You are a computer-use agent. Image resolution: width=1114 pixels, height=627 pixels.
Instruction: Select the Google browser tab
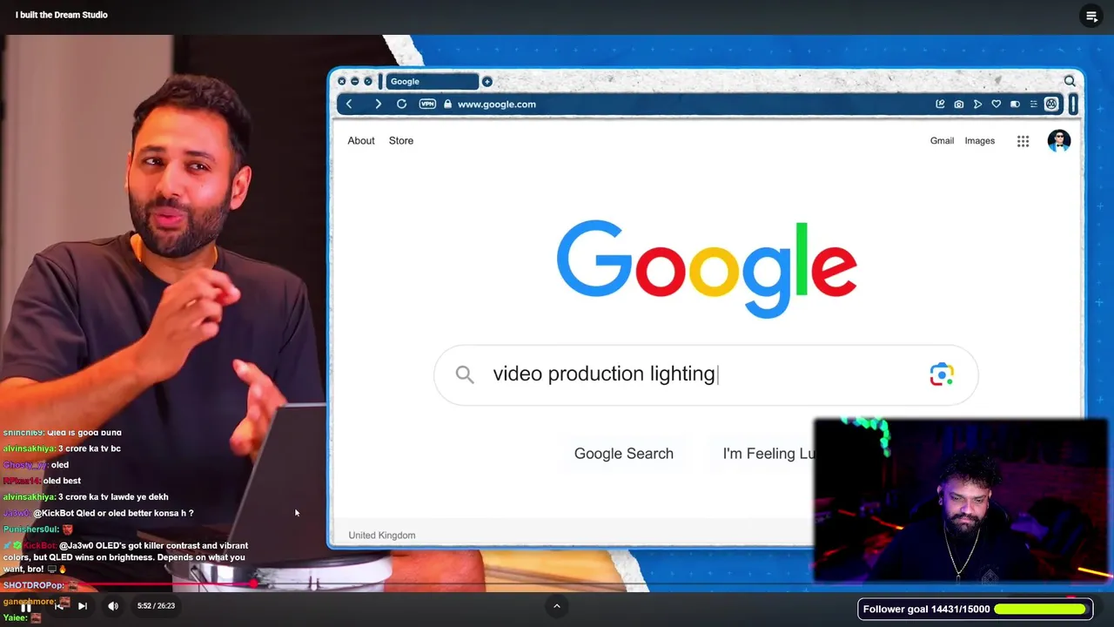coord(431,81)
